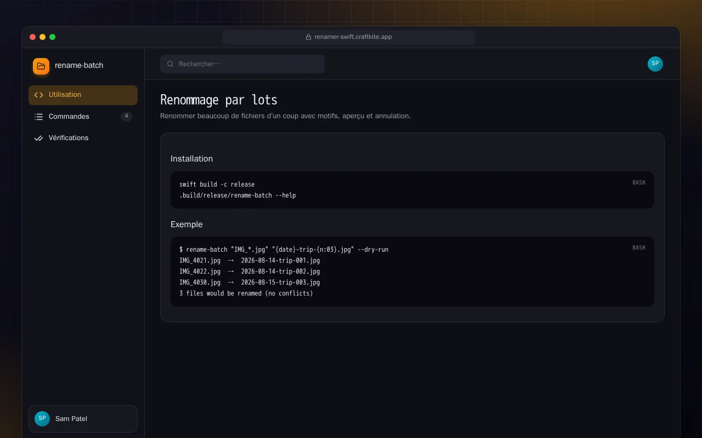Viewport: 702px width, 438px height.
Task: Open the Sam Patel account card
Action: tap(83, 419)
